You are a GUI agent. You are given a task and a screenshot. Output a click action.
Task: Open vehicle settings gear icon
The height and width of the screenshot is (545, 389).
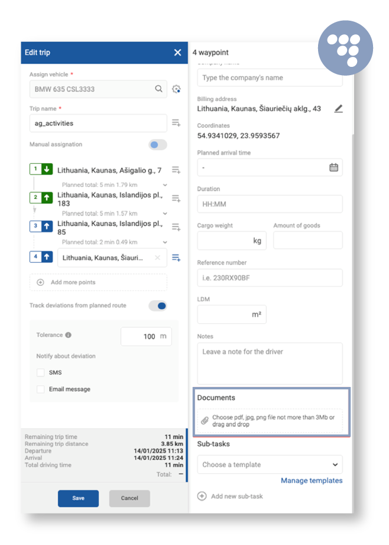pos(176,89)
